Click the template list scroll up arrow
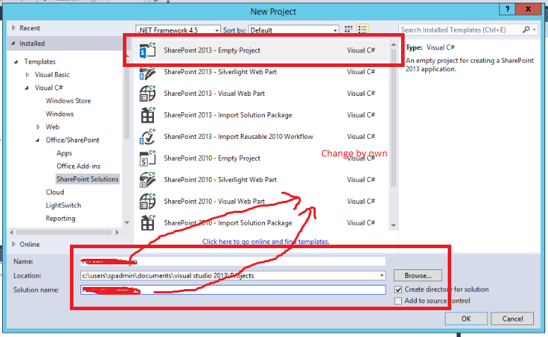Screen dimensions: 548x337 click(393, 44)
